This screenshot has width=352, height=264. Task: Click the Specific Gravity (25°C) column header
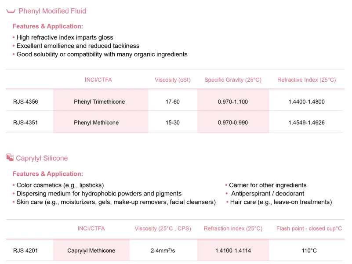[x=233, y=80]
